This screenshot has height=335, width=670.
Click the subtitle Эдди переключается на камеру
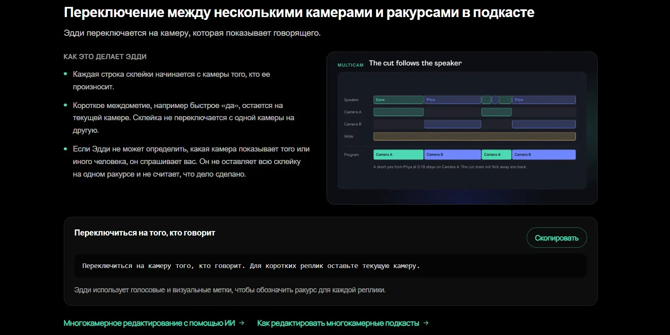point(192,33)
